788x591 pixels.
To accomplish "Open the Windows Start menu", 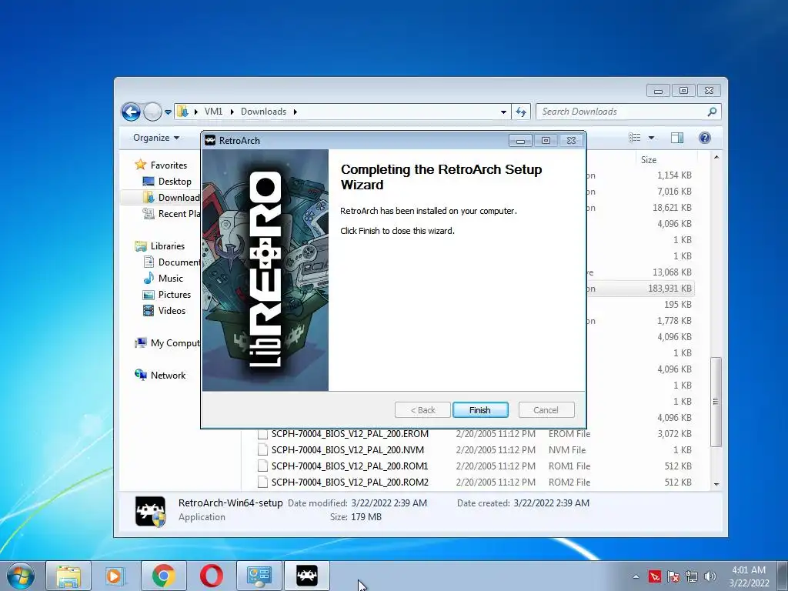I will 21,576.
